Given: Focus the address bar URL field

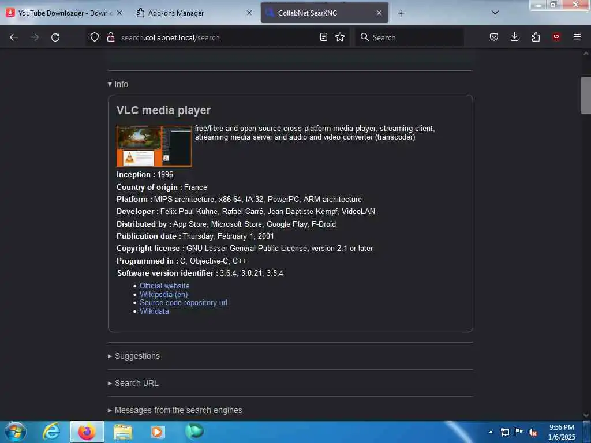Looking at the screenshot, I should [x=217, y=37].
